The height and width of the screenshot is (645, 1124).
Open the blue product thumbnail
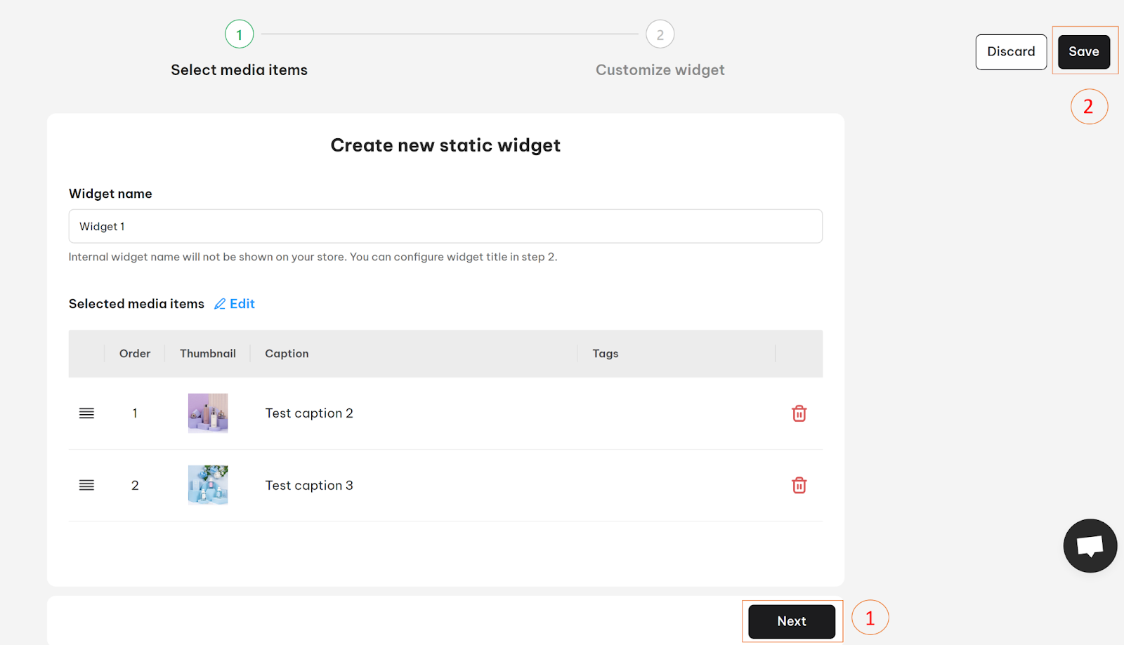(x=208, y=484)
